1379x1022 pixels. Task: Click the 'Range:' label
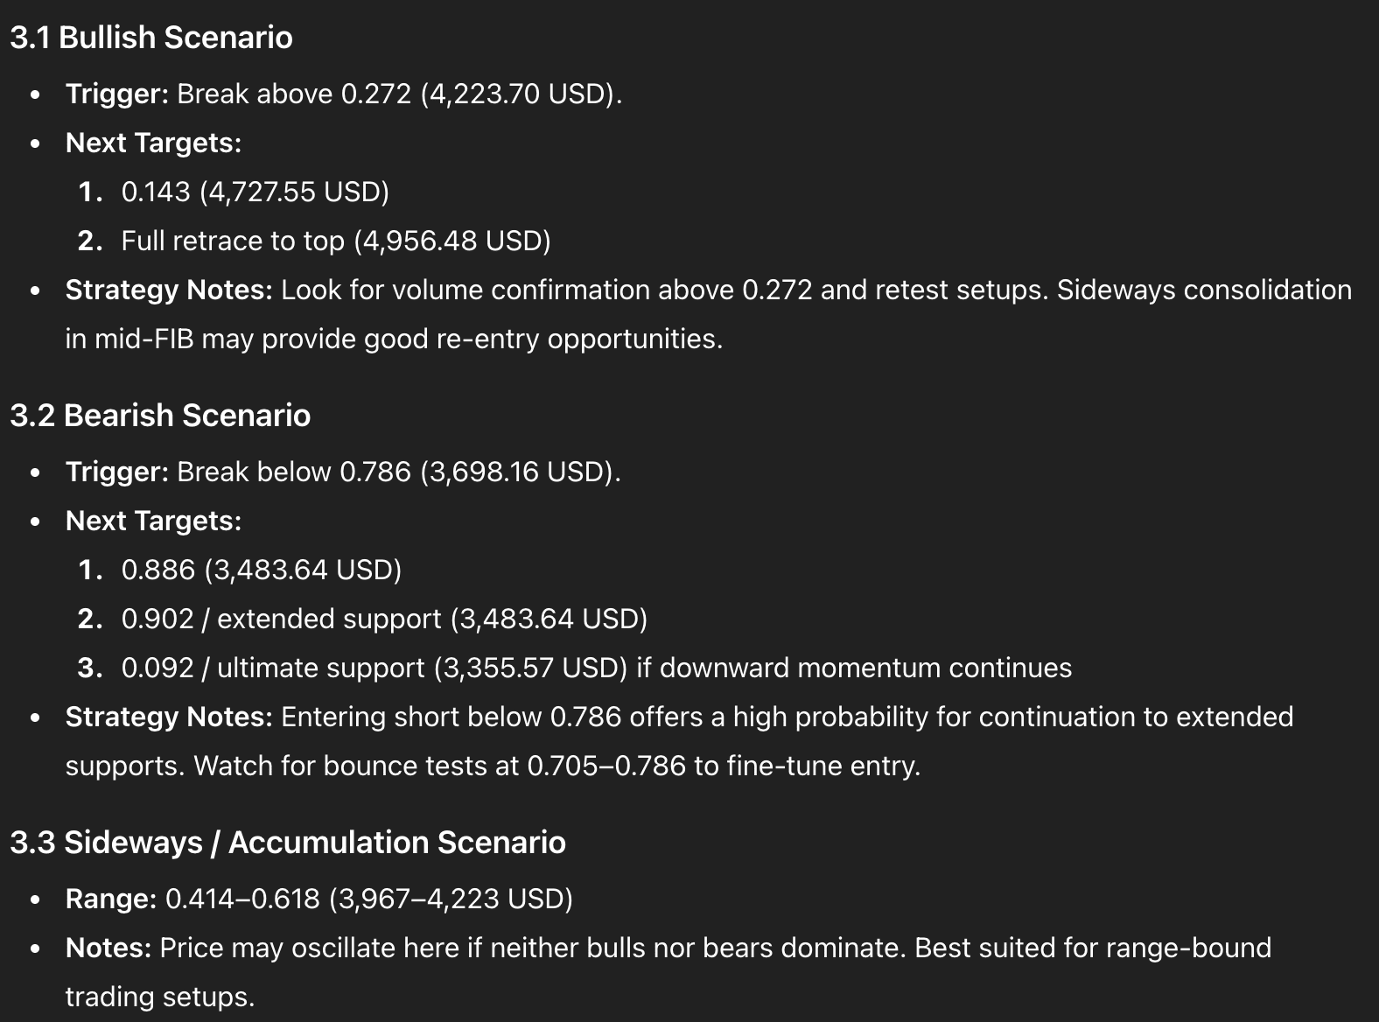pyautogui.click(x=111, y=899)
